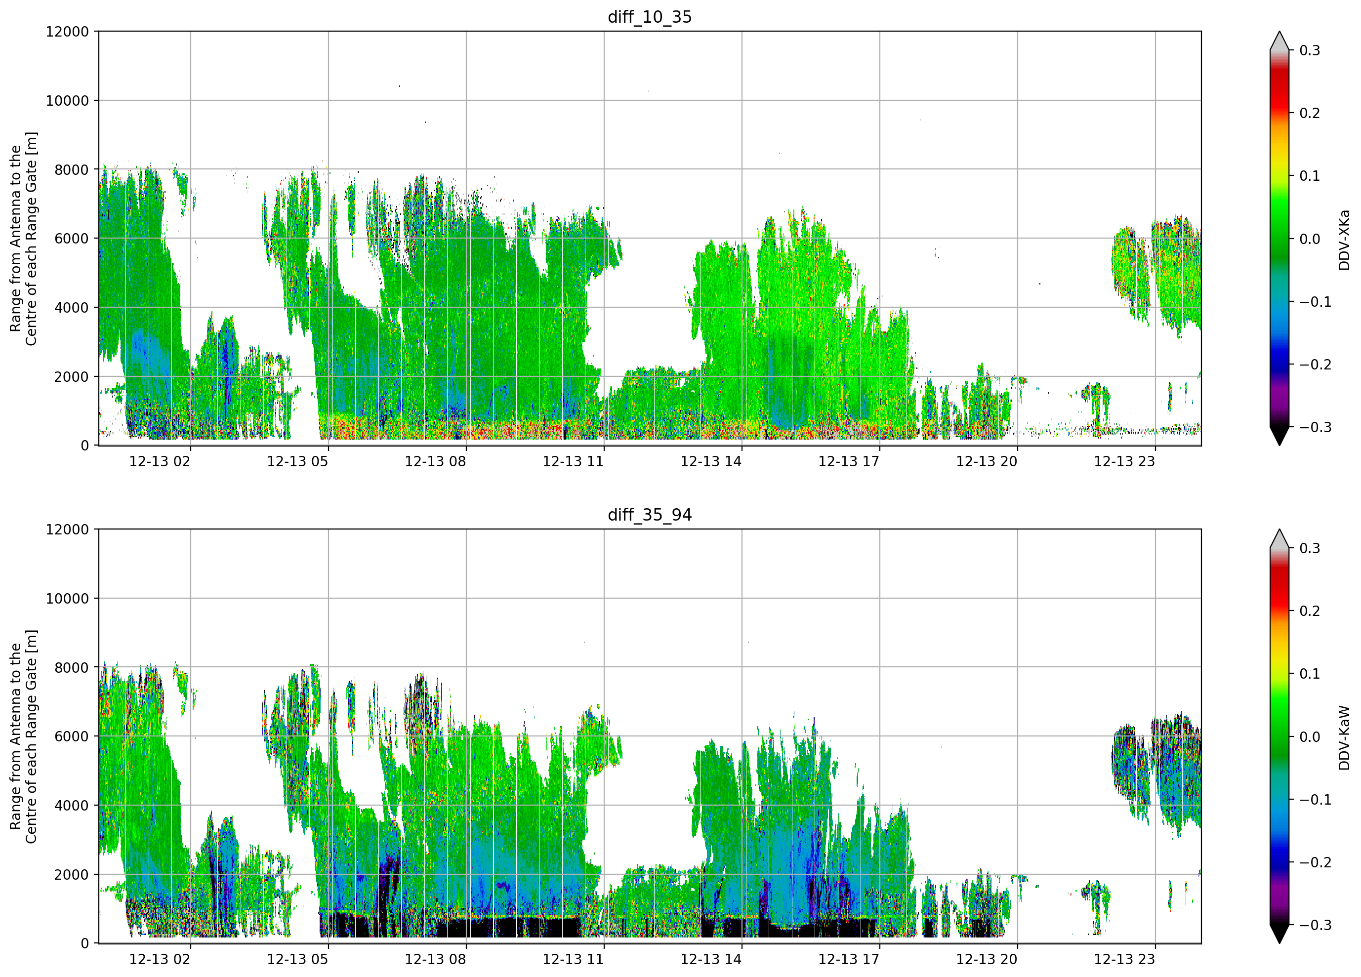Screen dimensions: 1361x977
Task: Click the "4000" y-tick in the diff_10_35 plot
Action: pyautogui.click(x=72, y=308)
